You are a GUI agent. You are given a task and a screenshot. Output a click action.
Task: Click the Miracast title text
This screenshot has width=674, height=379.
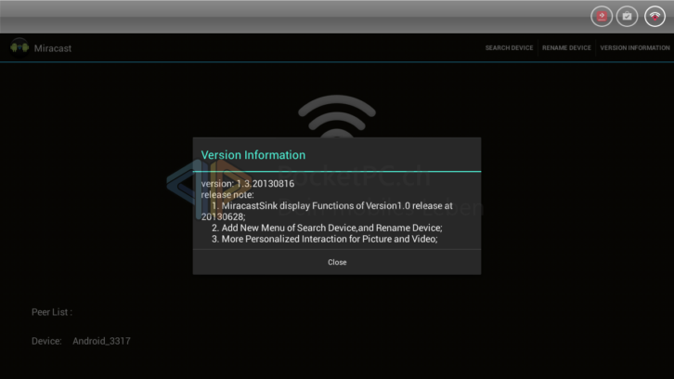[x=53, y=48]
